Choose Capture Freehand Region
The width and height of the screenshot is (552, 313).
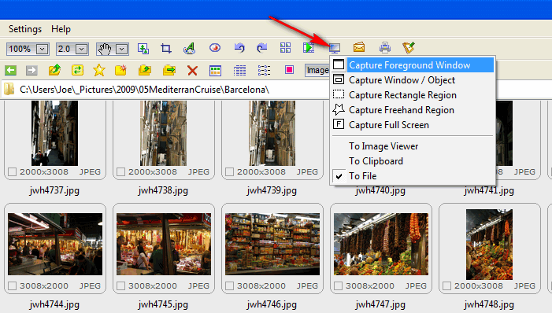click(413, 110)
